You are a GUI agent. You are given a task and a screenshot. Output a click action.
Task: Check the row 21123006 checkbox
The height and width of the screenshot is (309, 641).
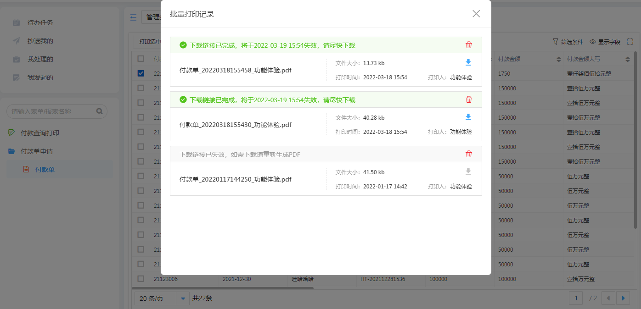tap(141, 279)
